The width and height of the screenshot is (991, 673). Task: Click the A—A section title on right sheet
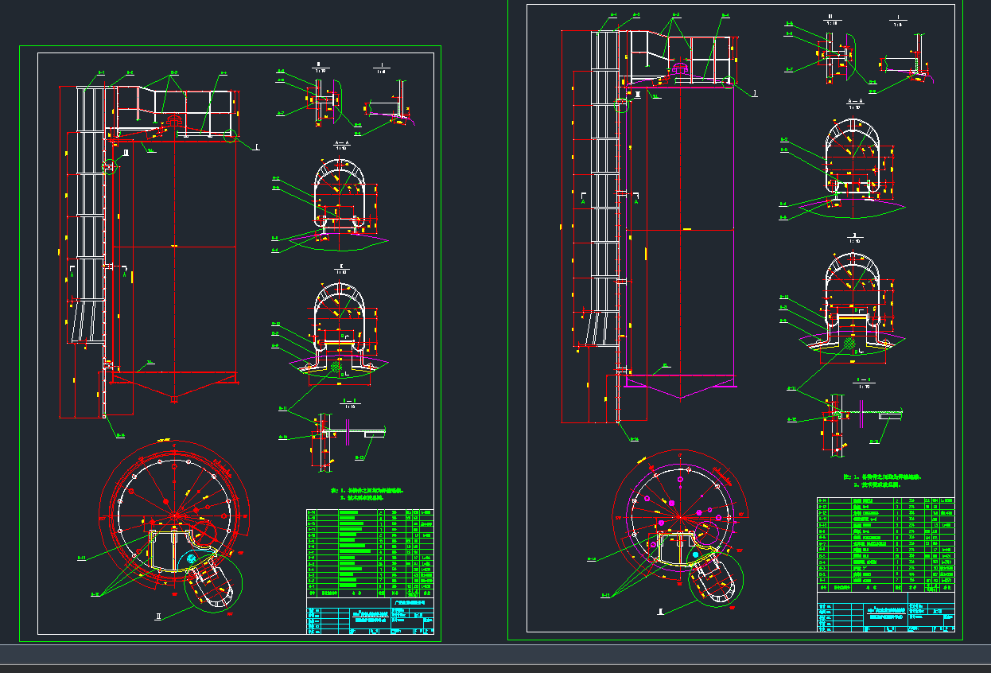(x=855, y=103)
